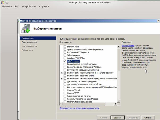Open the Машина menu
160x120 pixels.
click(x=7, y=7)
